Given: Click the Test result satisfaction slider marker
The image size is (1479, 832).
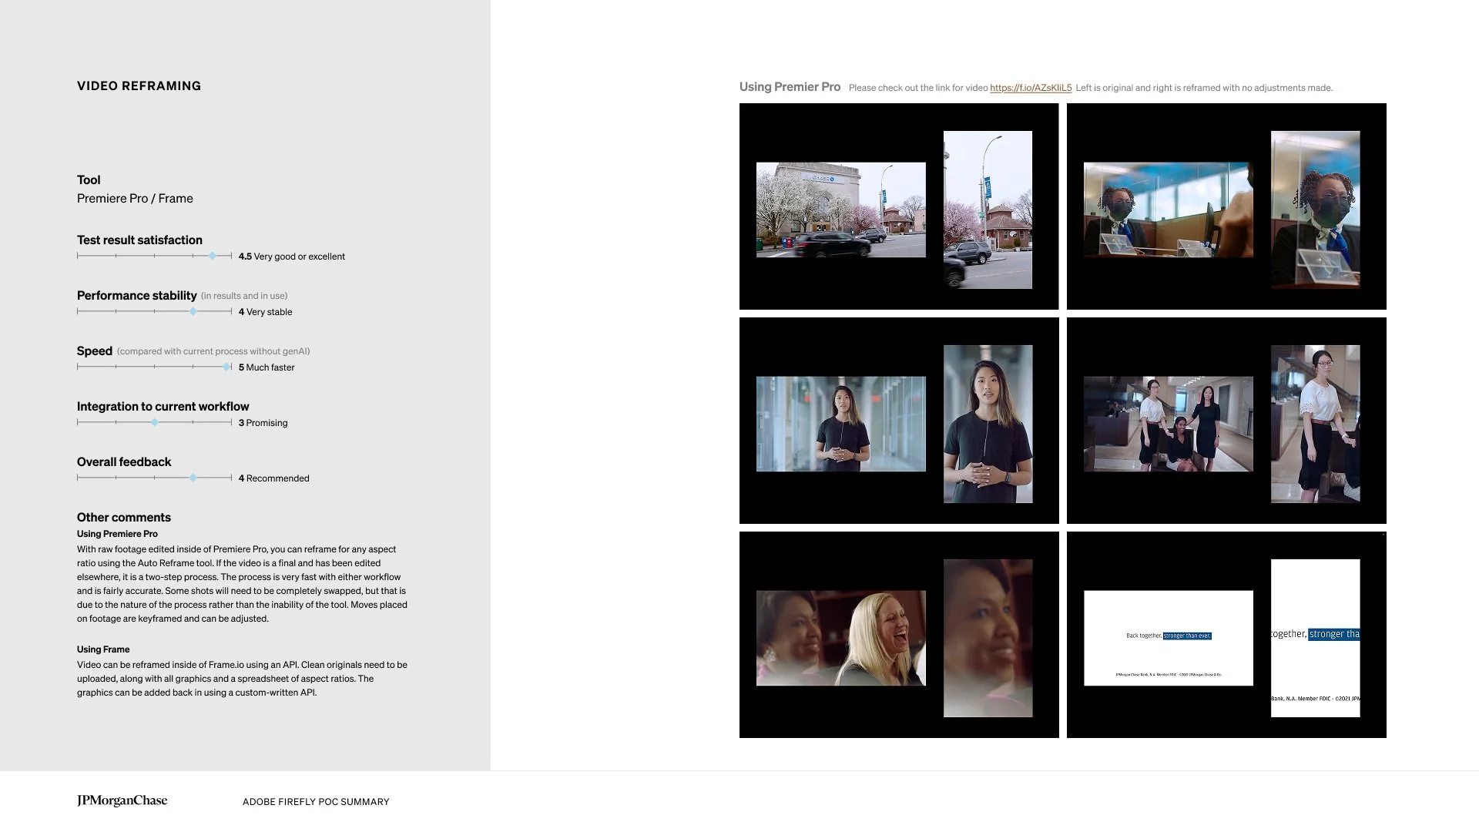Looking at the screenshot, I should [x=213, y=256].
